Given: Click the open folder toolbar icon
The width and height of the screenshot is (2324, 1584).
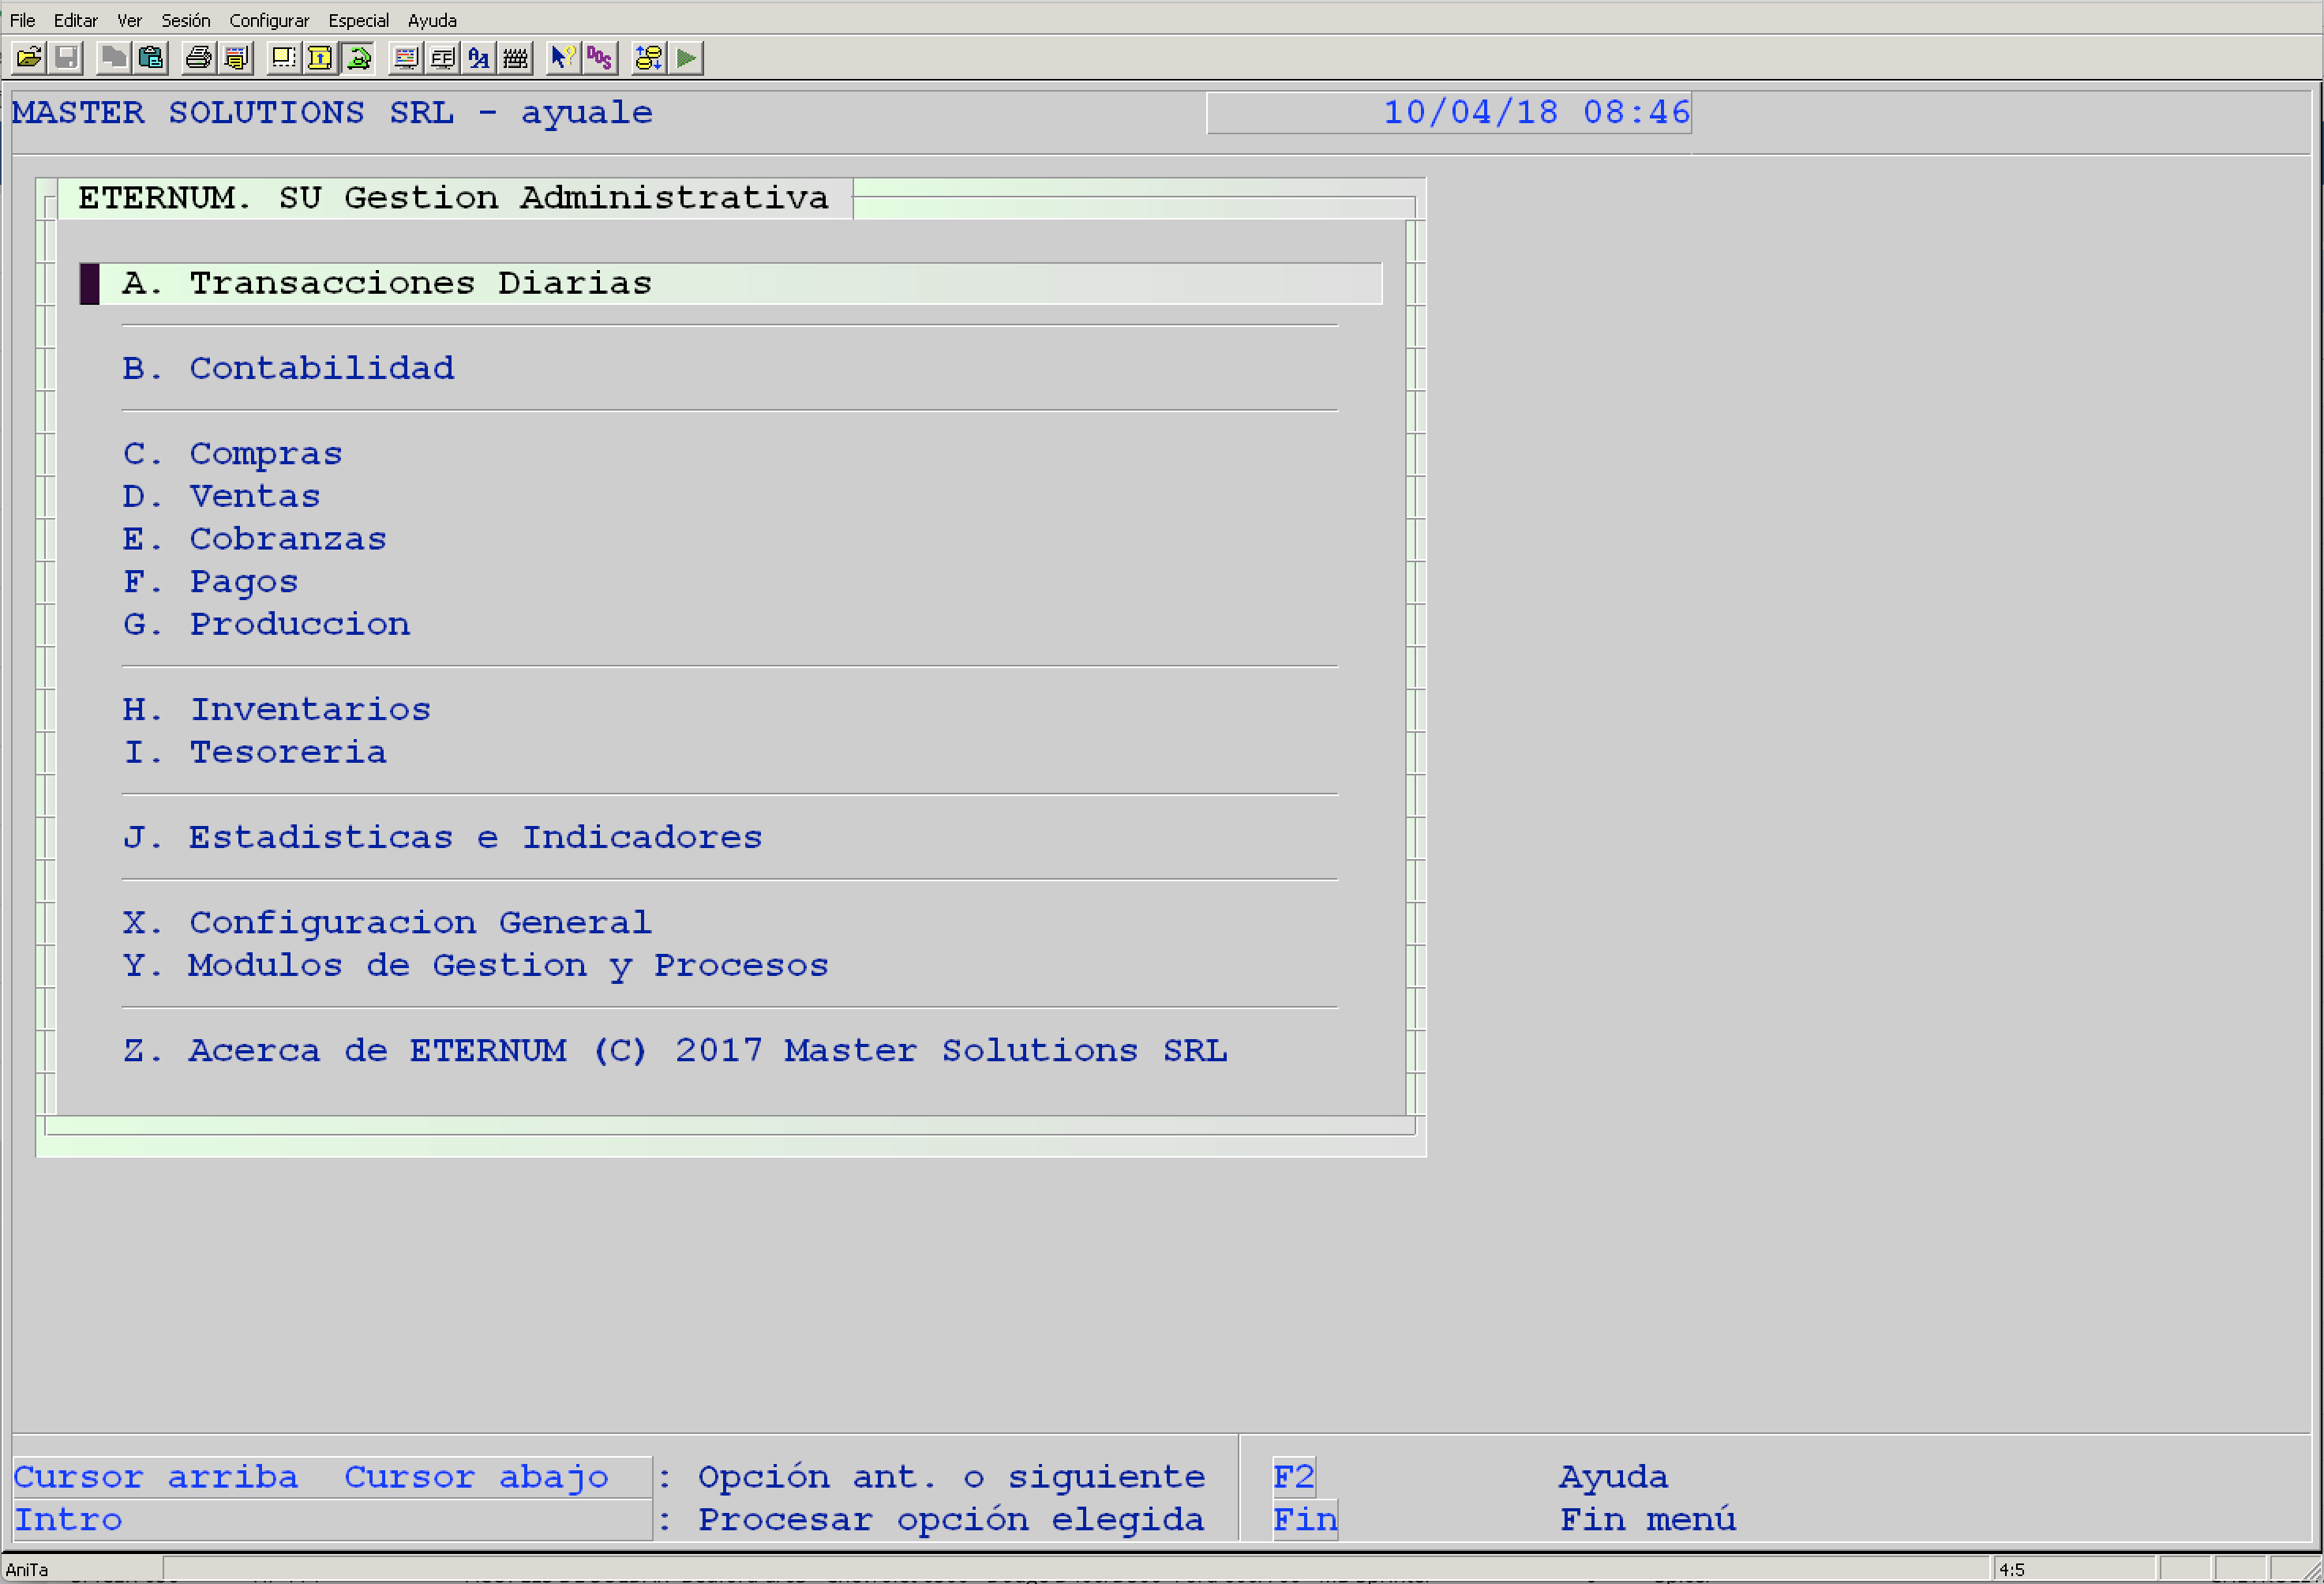Looking at the screenshot, I should tap(29, 58).
